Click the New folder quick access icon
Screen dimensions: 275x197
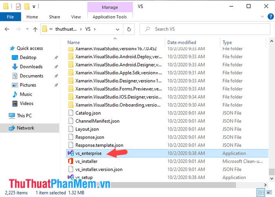(27, 7)
